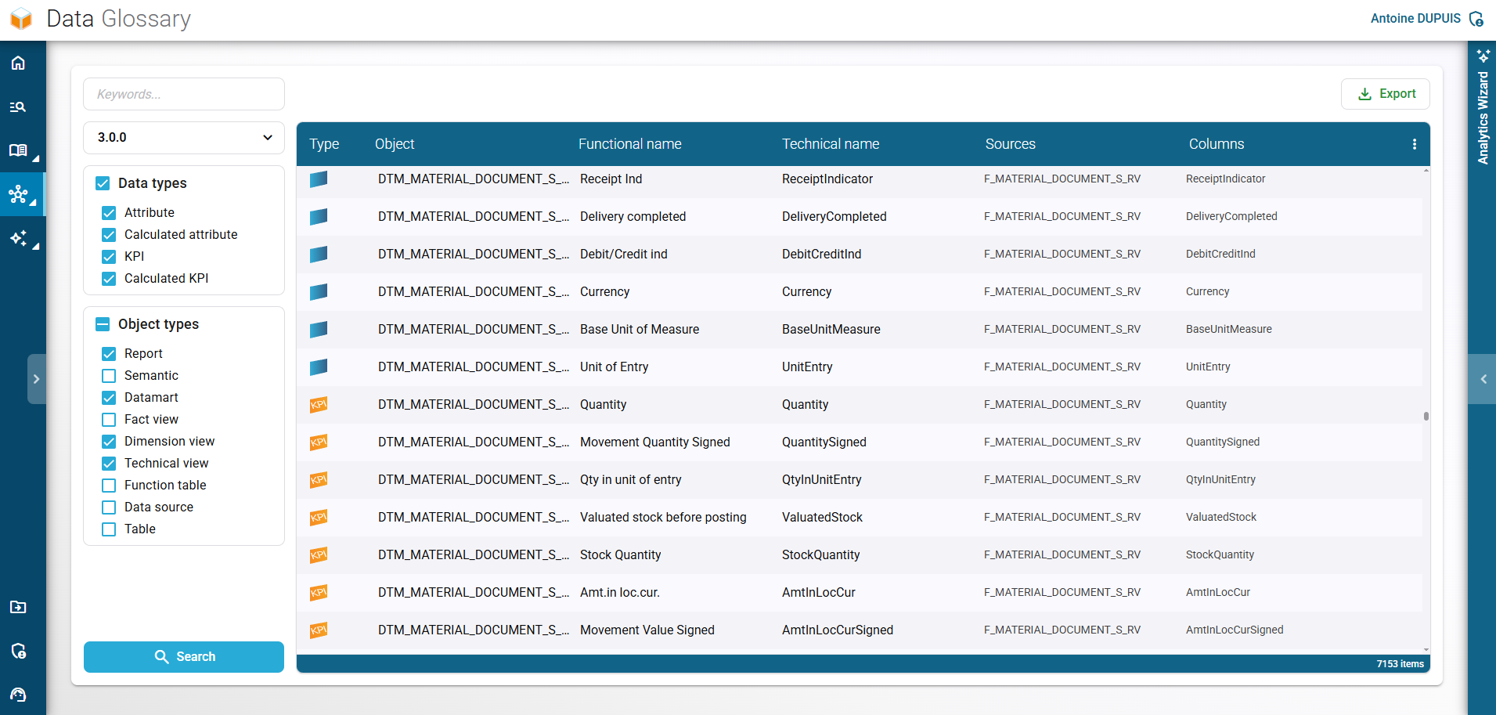Open the search list icon in the sidebar

pyautogui.click(x=18, y=107)
